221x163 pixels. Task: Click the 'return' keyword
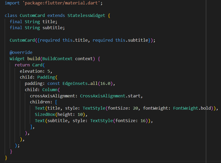[x=22, y=65]
